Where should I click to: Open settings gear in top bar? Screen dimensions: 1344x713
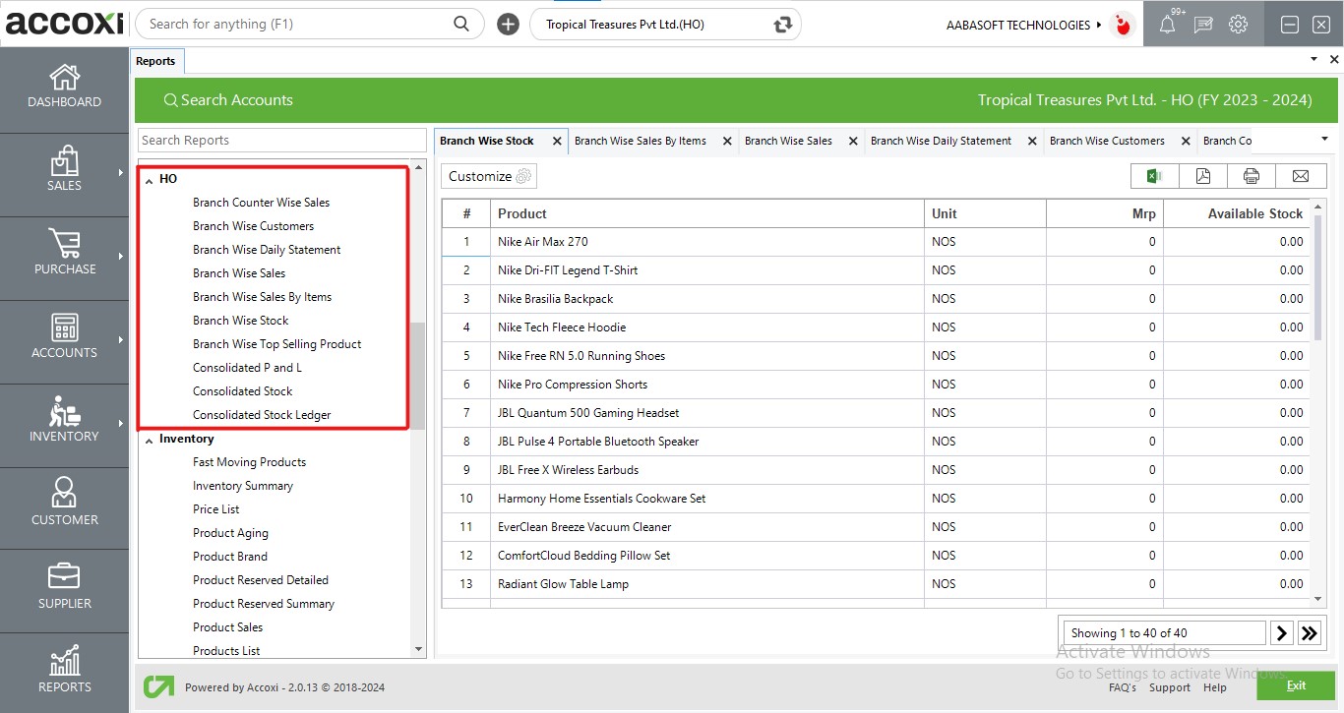(x=1238, y=25)
